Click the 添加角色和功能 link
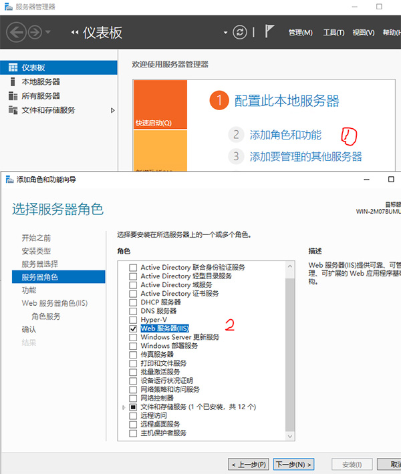The image size is (401, 474). pyautogui.click(x=285, y=135)
